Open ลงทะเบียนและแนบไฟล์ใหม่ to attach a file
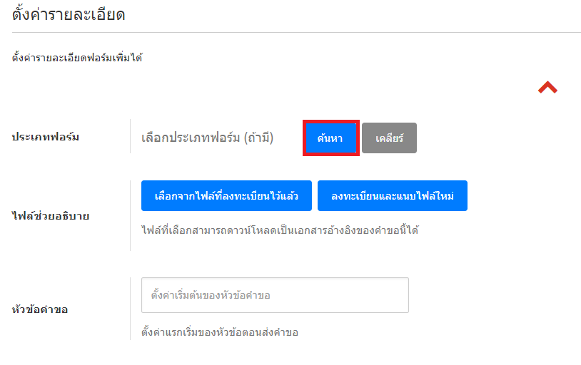The height and width of the screenshot is (365, 581). [x=392, y=195]
